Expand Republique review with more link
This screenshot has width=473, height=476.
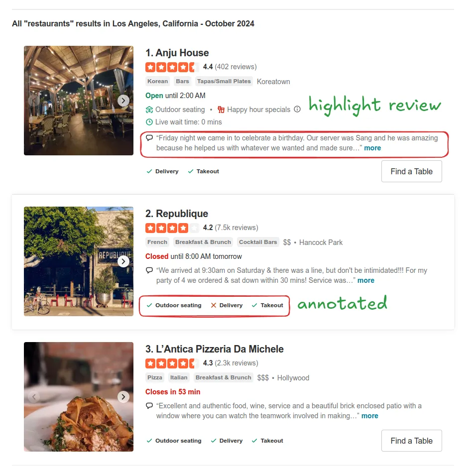point(366,280)
